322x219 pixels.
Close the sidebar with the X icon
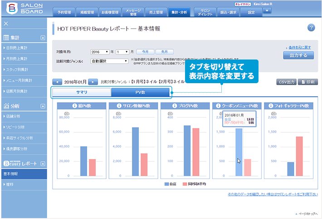(x=6, y=23)
